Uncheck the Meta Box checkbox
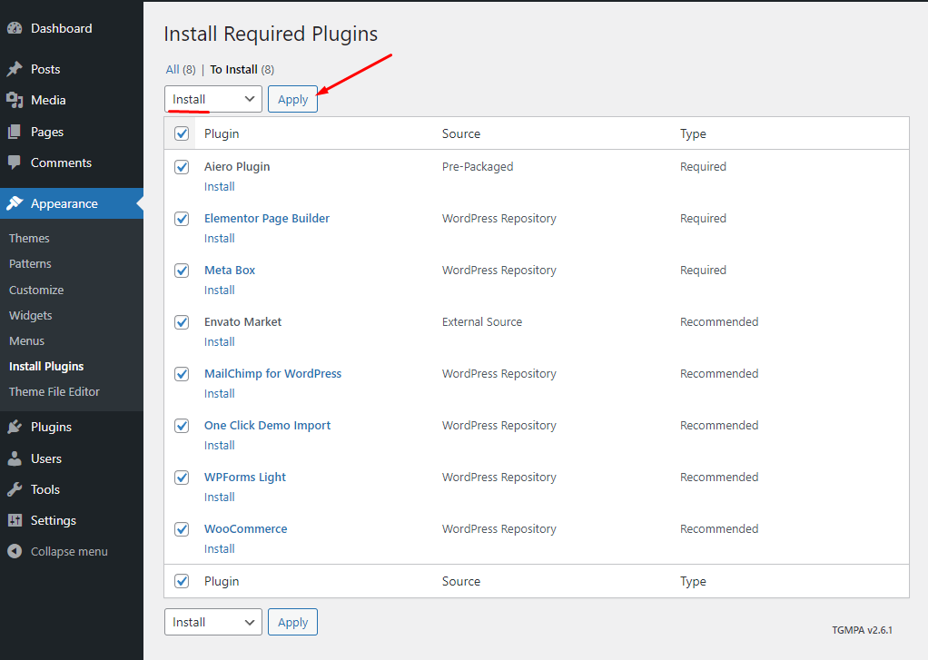Viewport: 928px width, 660px height. 182,271
